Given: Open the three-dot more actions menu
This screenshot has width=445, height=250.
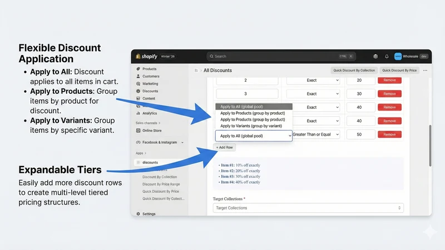Looking at the screenshot, I should (x=425, y=71).
